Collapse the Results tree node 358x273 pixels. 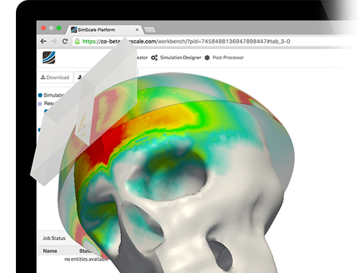pos(40,103)
